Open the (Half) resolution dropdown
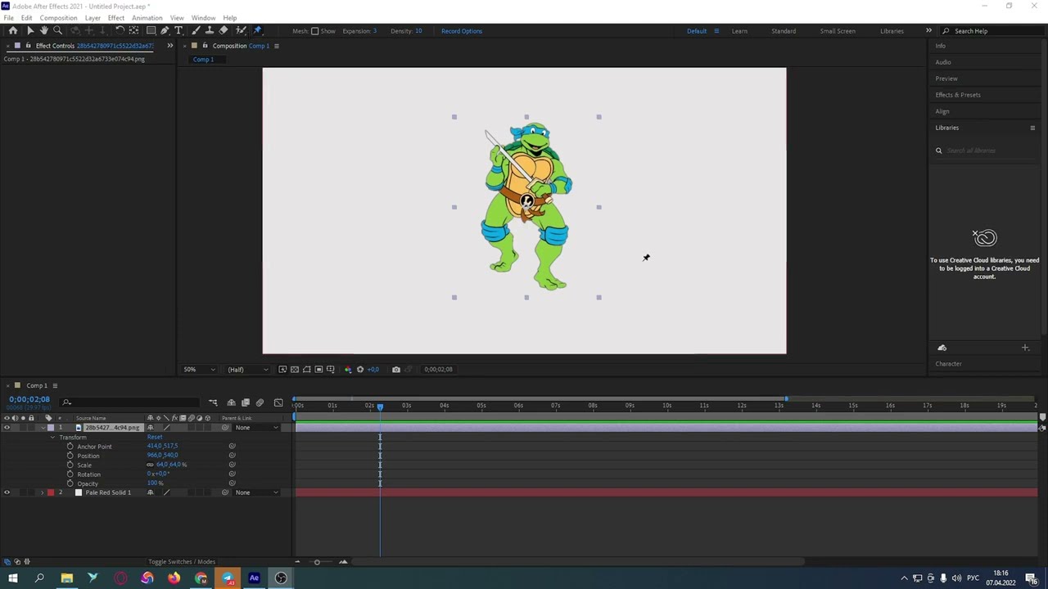Image resolution: width=1048 pixels, height=589 pixels. 246,370
